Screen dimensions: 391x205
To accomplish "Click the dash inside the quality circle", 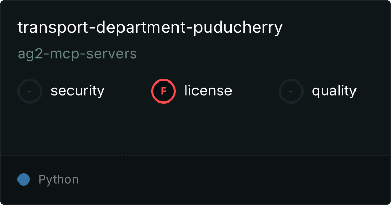I will pyautogui.click(x=291, y=92).
